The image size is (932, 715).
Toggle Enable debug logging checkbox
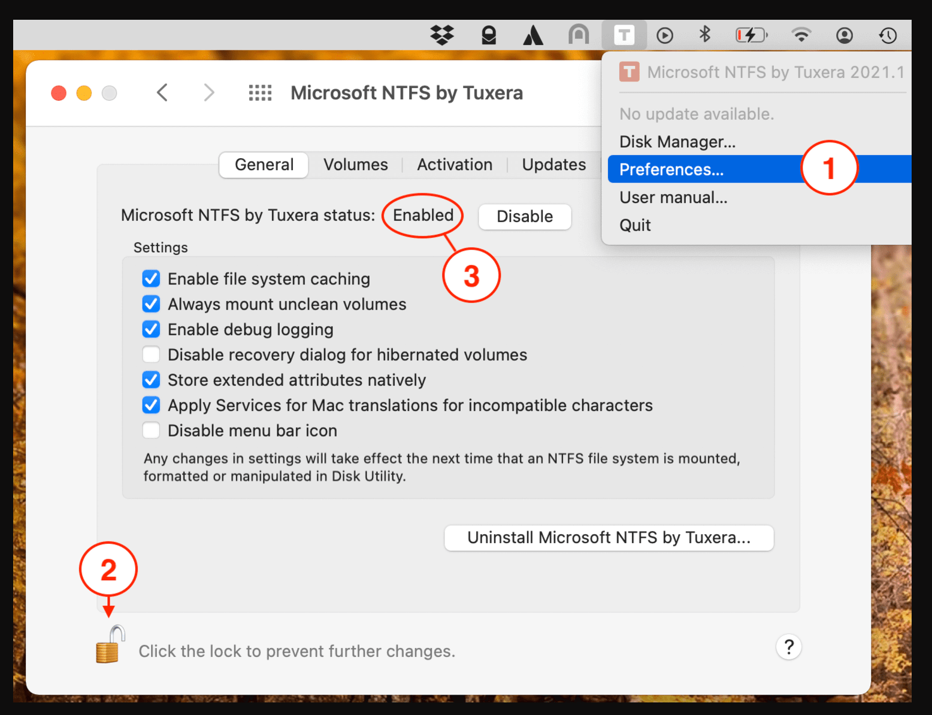152,329
